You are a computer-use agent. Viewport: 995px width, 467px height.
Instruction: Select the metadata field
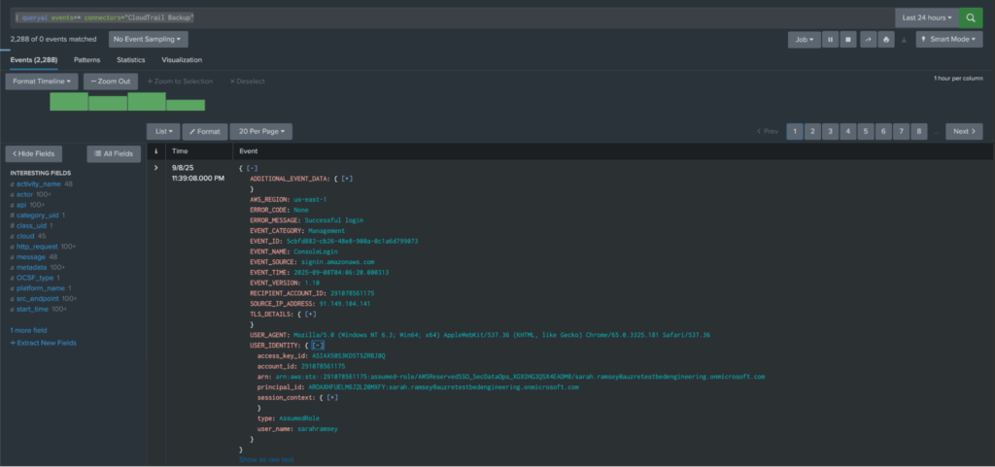[32, 267]
